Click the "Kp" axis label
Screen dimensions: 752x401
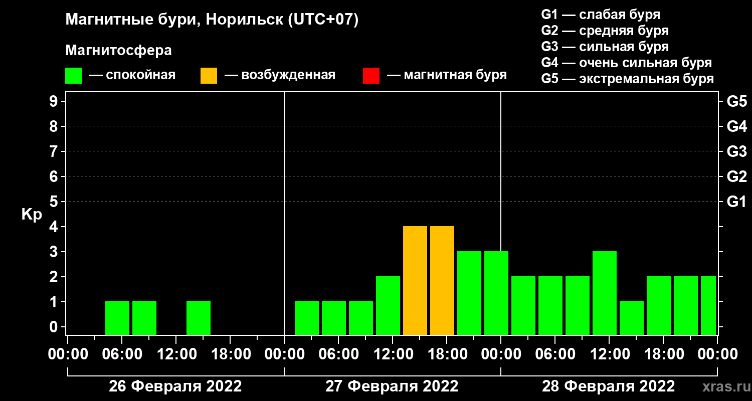(32, 214)
